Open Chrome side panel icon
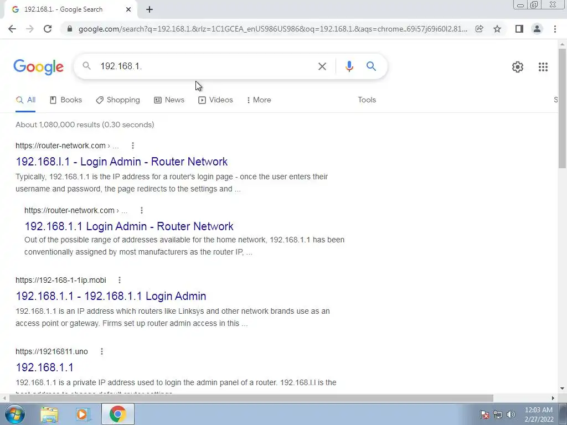The image size is (567, 425). pos(519,29)
